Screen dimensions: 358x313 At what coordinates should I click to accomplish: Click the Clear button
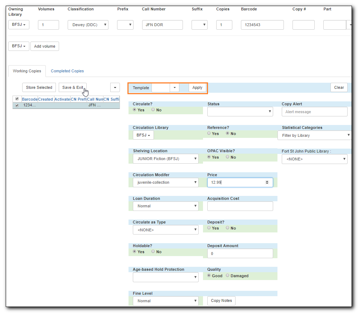coord(339,87)
